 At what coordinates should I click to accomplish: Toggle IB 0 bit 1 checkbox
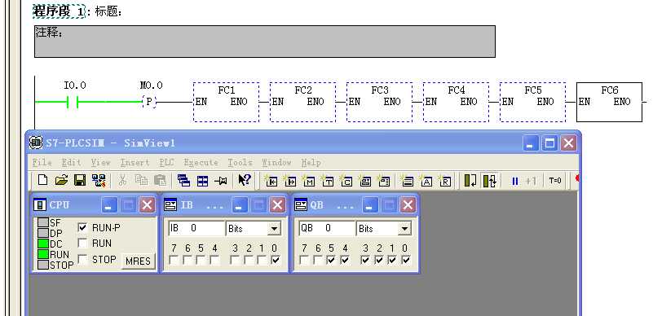(262, 261)
